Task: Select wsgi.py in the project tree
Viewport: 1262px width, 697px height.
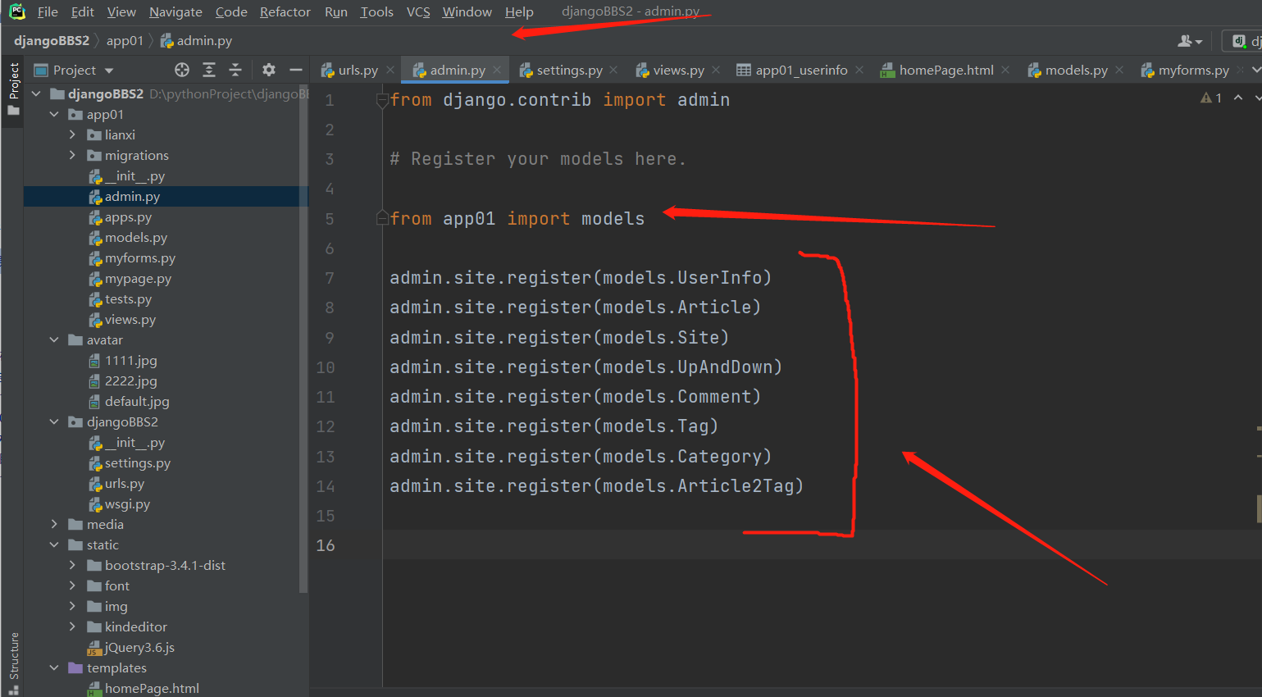Action: tap(127, 504)
